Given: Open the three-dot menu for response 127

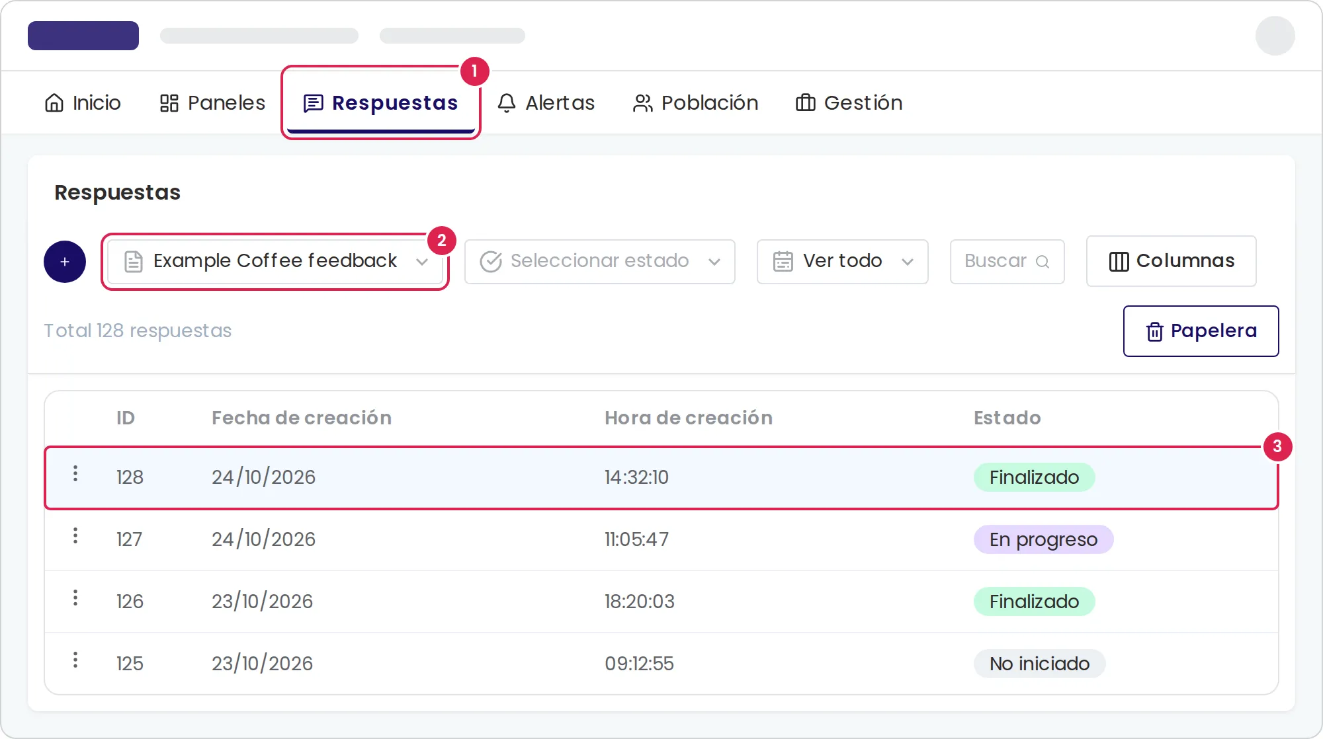Looking at the screenshot, I should 75,535.
